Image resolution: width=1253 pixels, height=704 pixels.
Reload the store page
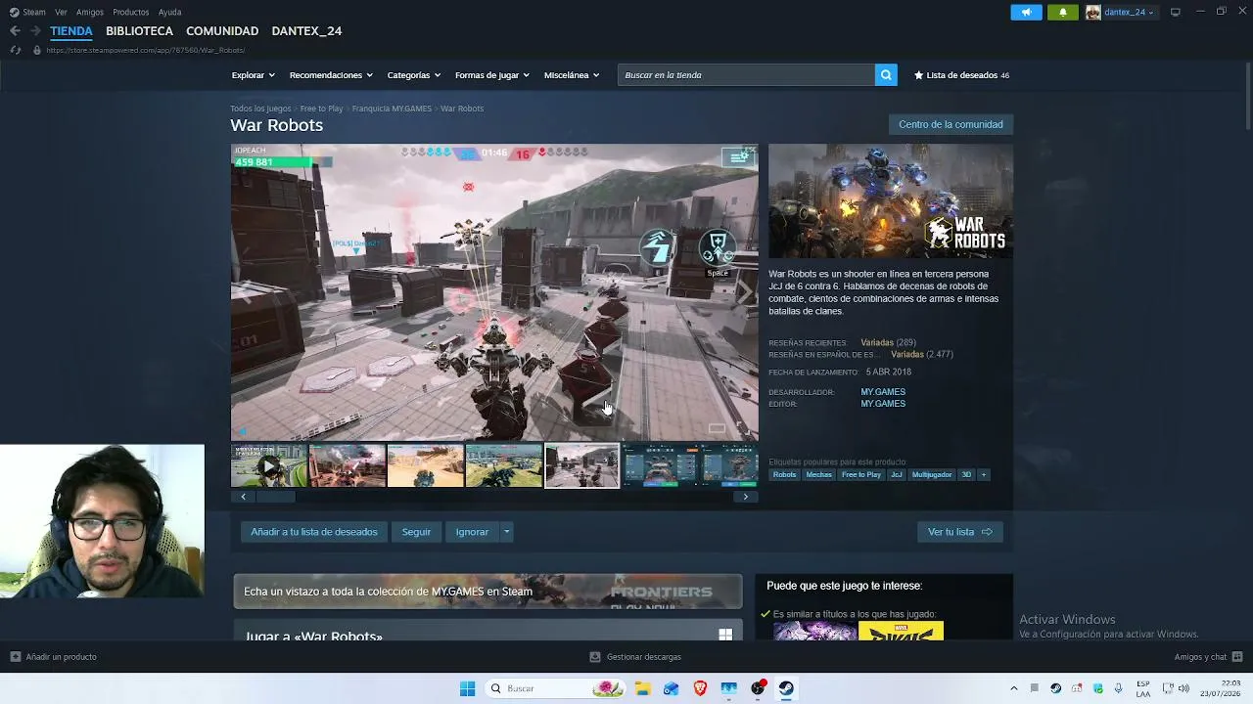tap(15, 50)
